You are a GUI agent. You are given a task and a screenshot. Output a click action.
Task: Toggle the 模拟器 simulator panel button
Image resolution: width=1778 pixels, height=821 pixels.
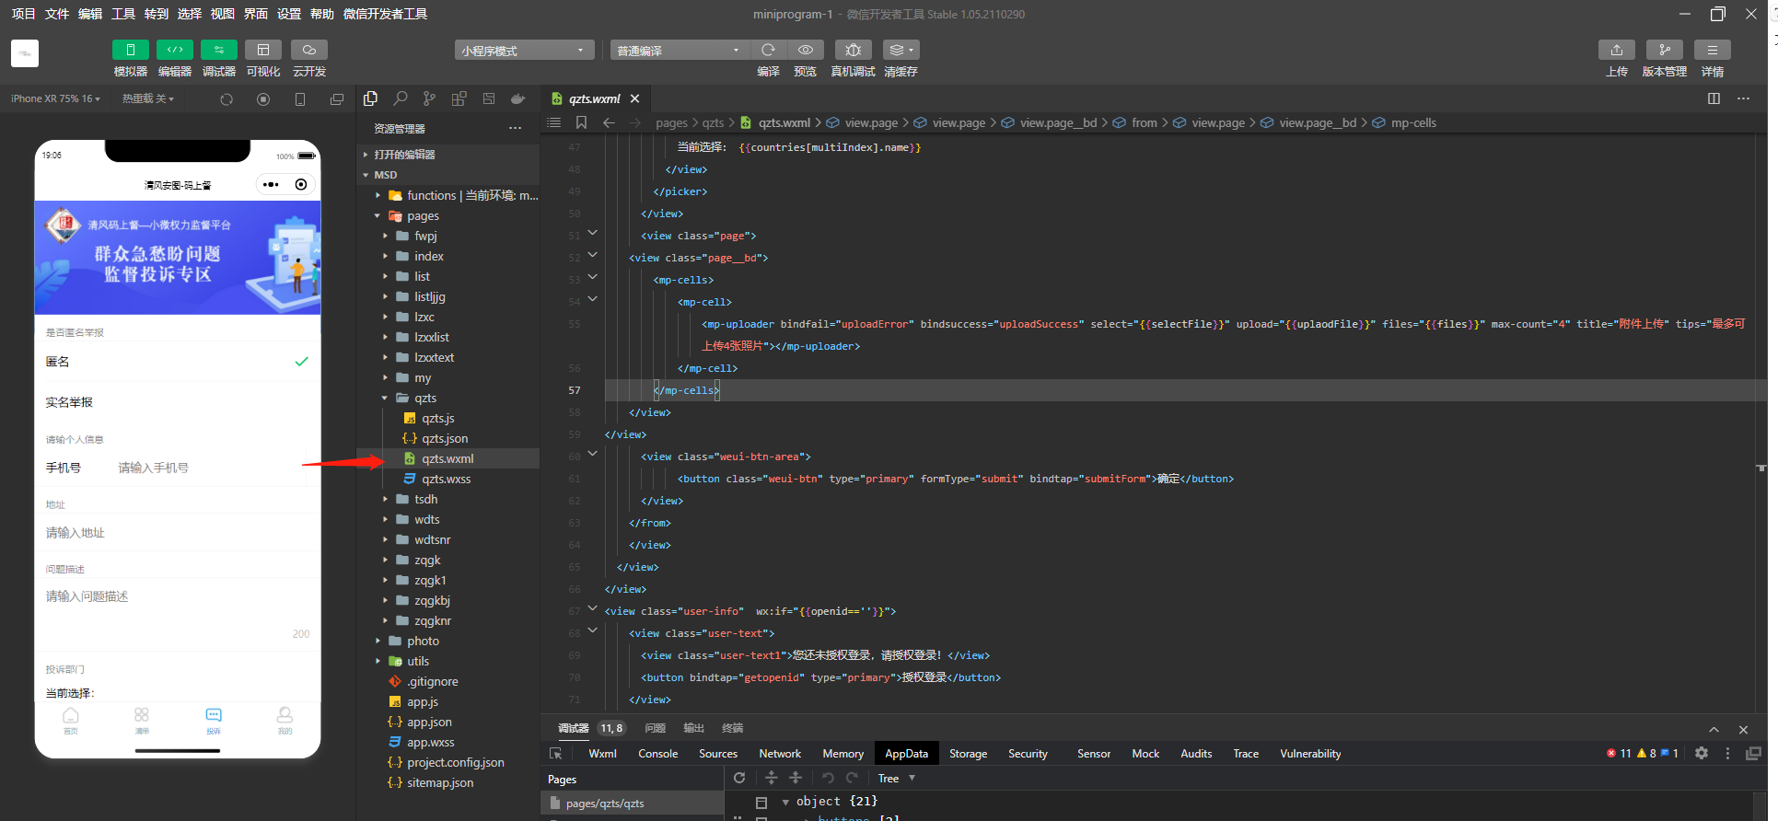coord(130,50)
